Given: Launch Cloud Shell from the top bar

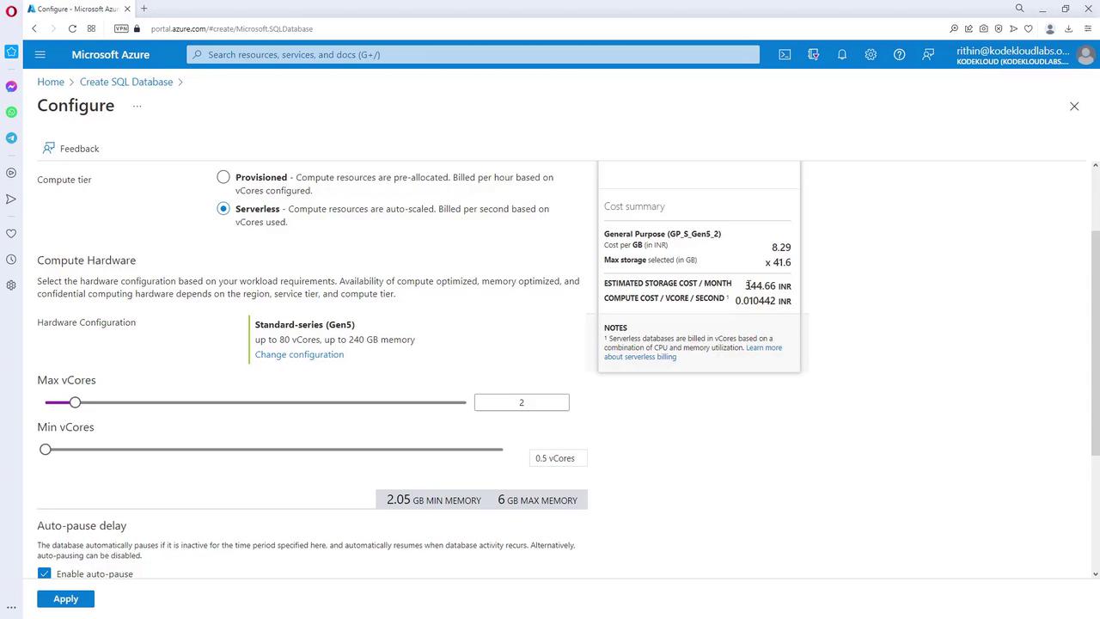Looking at the screenshot, I should [x=785, y=54].
